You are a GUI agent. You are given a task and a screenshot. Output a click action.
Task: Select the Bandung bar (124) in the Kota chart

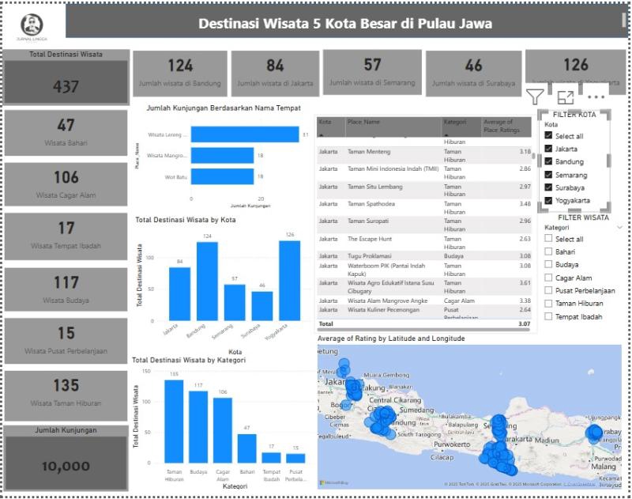click(207, 282)
